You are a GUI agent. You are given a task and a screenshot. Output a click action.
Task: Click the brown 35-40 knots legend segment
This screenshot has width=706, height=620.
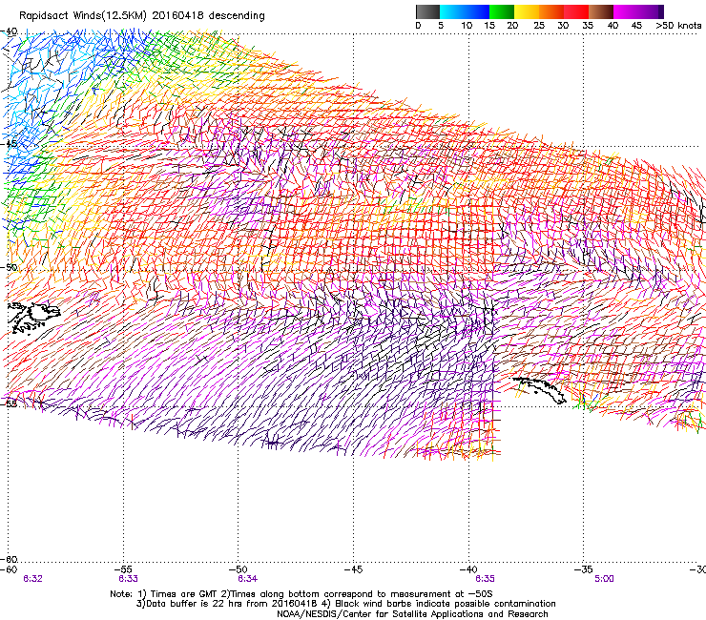coord(601,11)
